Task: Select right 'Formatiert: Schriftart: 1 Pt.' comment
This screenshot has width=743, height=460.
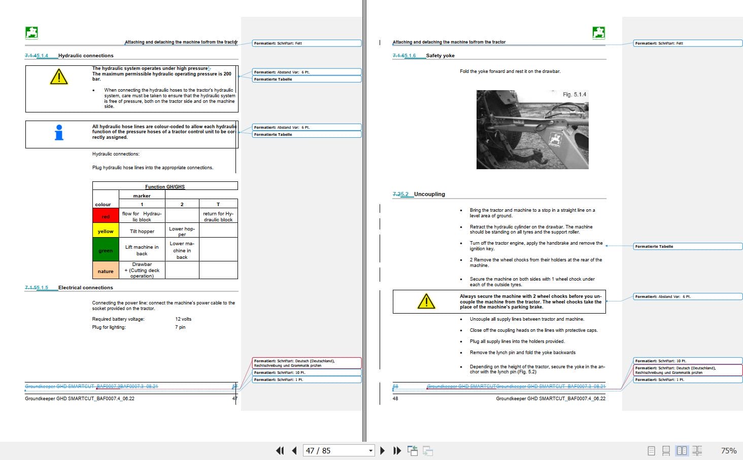Action: tap(688, 379)
